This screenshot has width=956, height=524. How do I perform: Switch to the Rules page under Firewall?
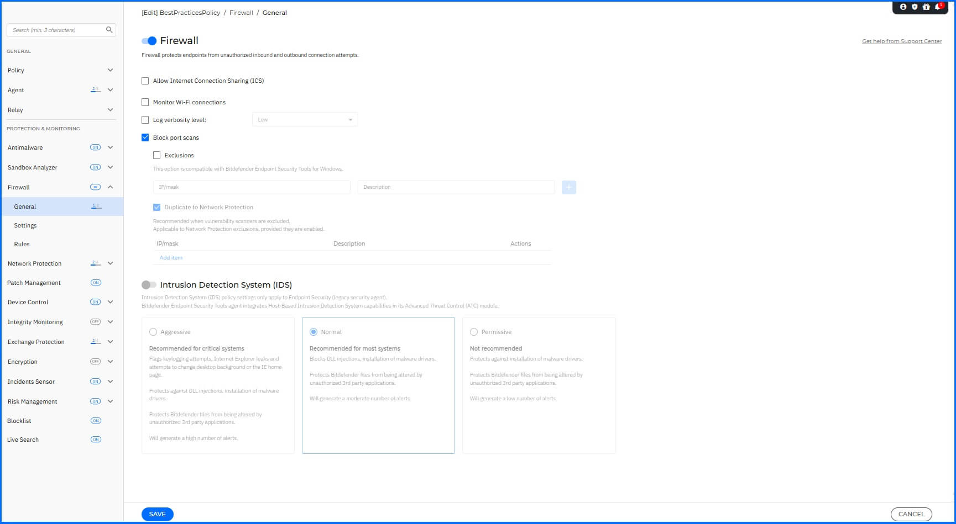[22, 244]
